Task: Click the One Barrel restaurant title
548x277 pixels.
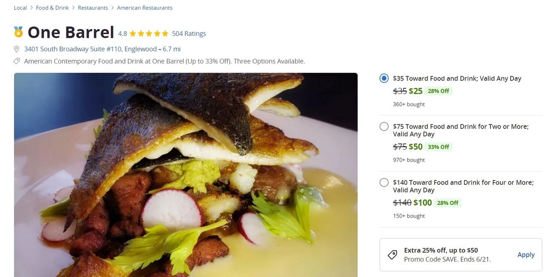Action: [x=71, y=32]
